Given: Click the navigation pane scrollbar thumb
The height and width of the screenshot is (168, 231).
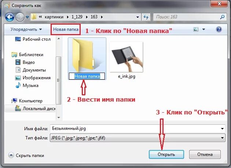Looking at the screenshot, I should click(59, 80).
